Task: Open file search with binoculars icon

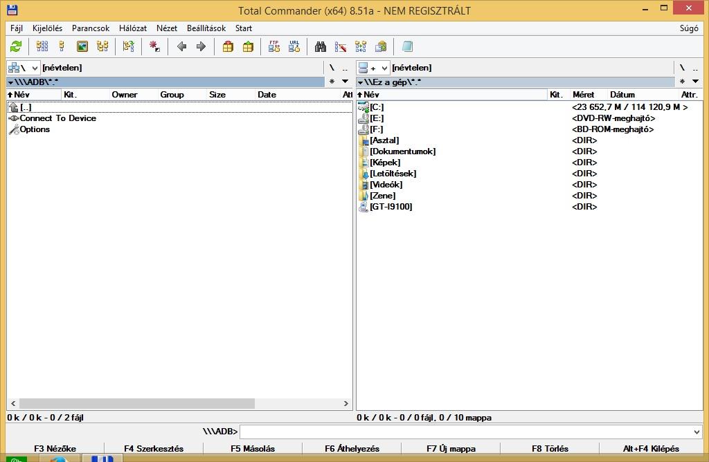Action: (321, 46)
